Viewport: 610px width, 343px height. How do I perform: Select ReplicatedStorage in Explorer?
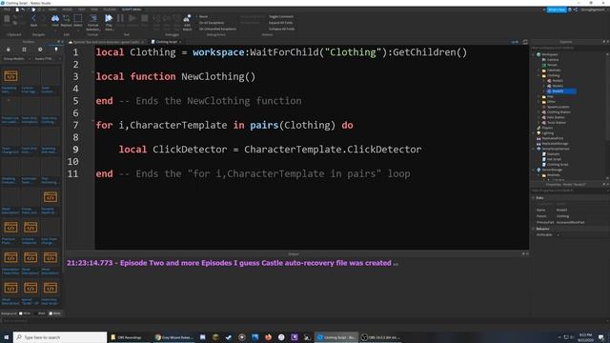(x=555, y=144)
